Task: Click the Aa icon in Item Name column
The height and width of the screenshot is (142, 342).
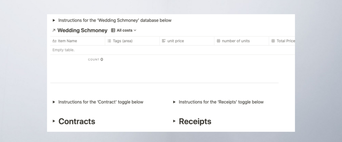Action: [54, 41]
